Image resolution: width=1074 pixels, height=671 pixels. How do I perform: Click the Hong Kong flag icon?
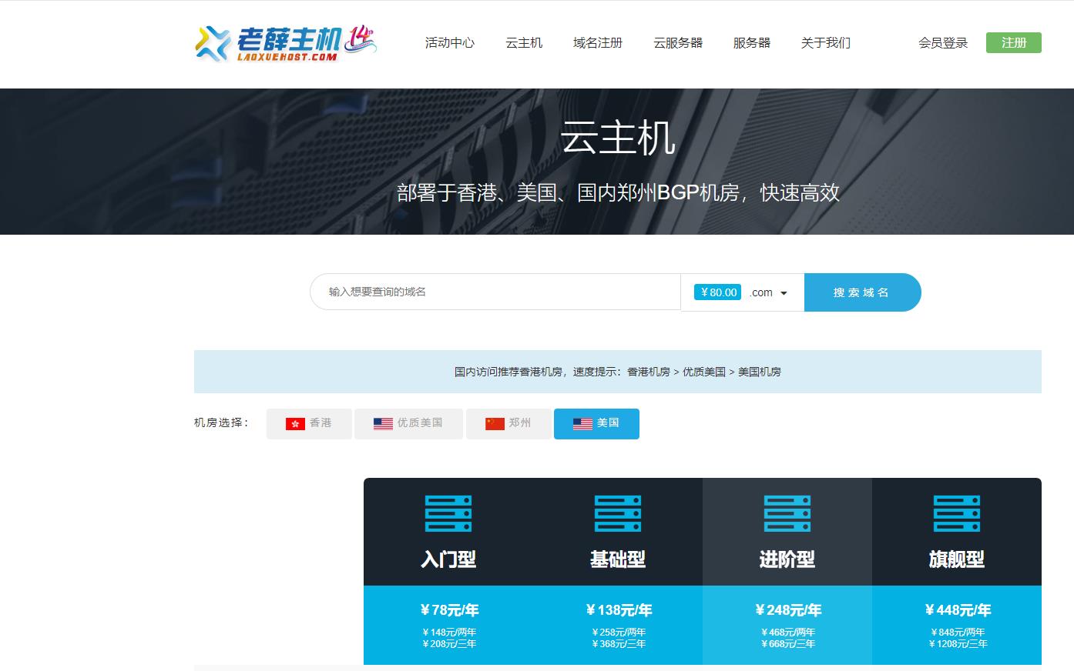point(295,424)
